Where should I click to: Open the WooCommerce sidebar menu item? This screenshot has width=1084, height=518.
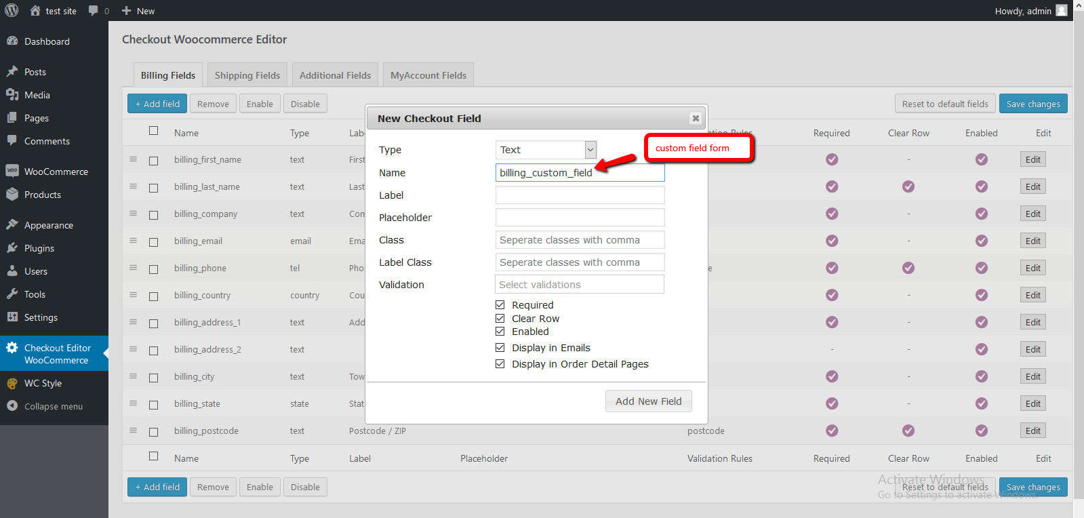pos(54,172)
